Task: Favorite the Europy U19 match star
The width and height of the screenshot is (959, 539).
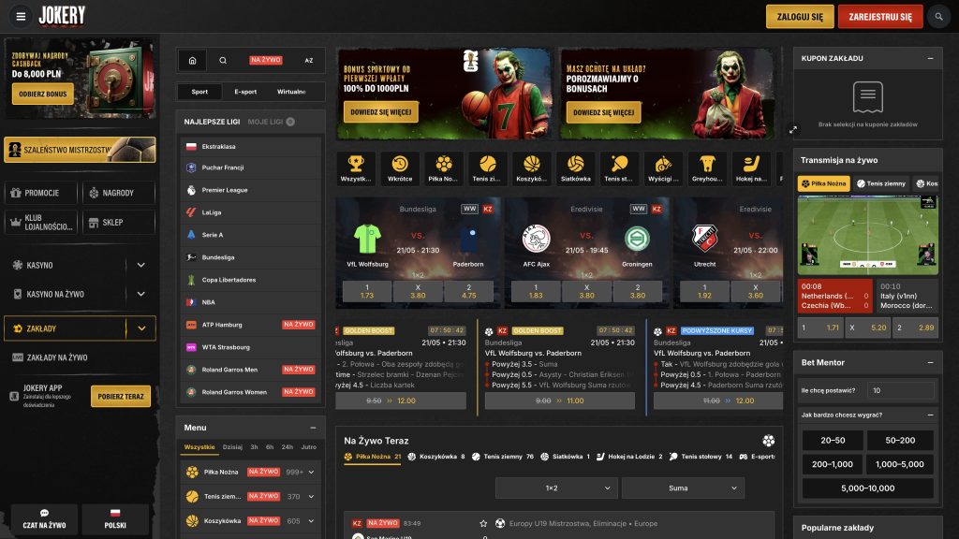Action: (483, 524)
